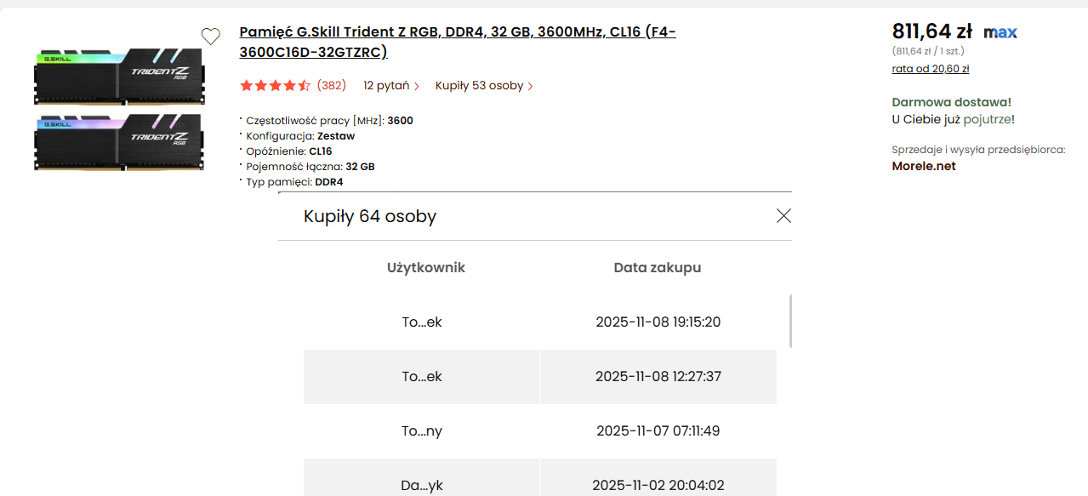This screenshot has width=1088, height=496.
Task: Select the To...ny buyer row
Action: click(422, 431)
